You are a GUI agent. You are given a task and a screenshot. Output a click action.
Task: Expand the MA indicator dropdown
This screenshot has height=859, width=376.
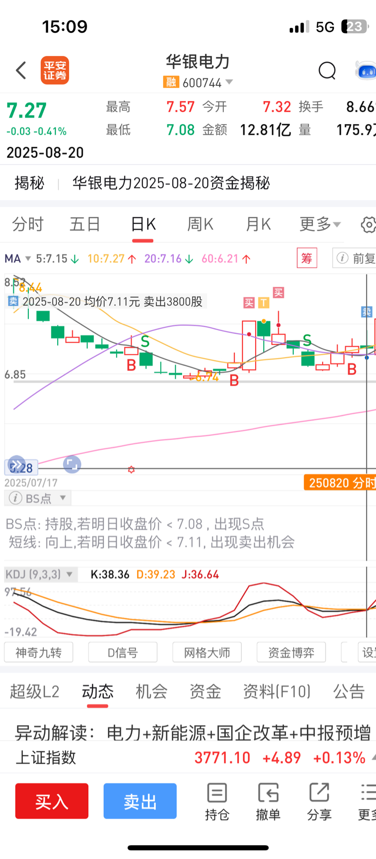point(28,259)
